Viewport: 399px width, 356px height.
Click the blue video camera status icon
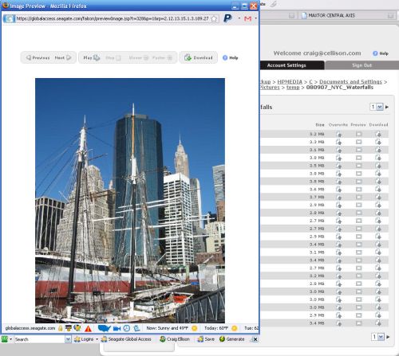117,329
